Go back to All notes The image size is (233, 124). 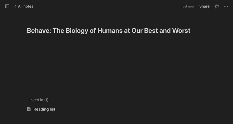pyautogui.click(x=25, y=6)
